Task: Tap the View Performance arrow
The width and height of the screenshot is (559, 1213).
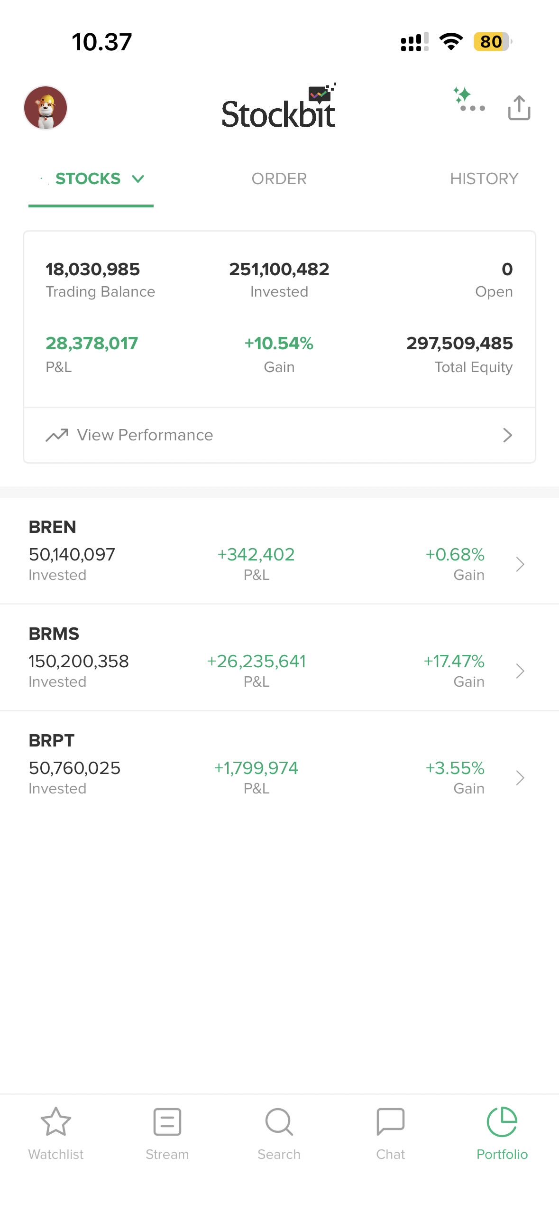Action: [507, 435]
